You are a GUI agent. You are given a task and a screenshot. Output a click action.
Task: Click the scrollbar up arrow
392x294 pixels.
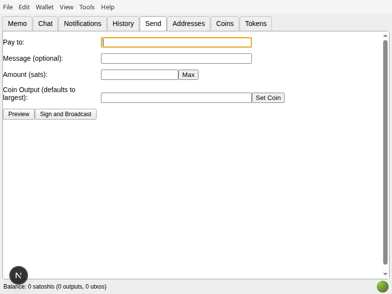click(x=385, y=36)
